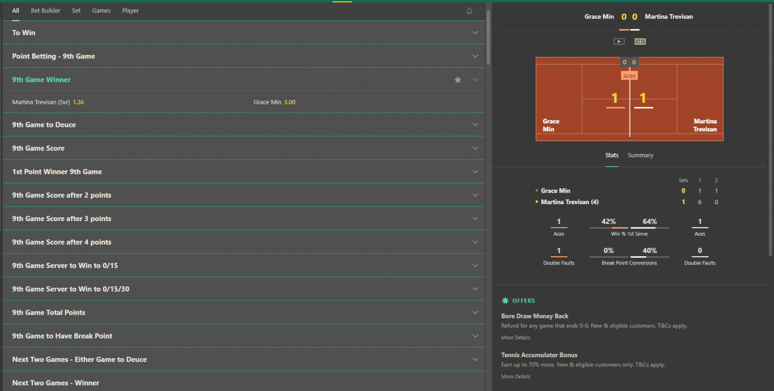Select the Summary tab in match panel
Screen dimensions: 774x391
pyautogui.click(x=640, y=155)
